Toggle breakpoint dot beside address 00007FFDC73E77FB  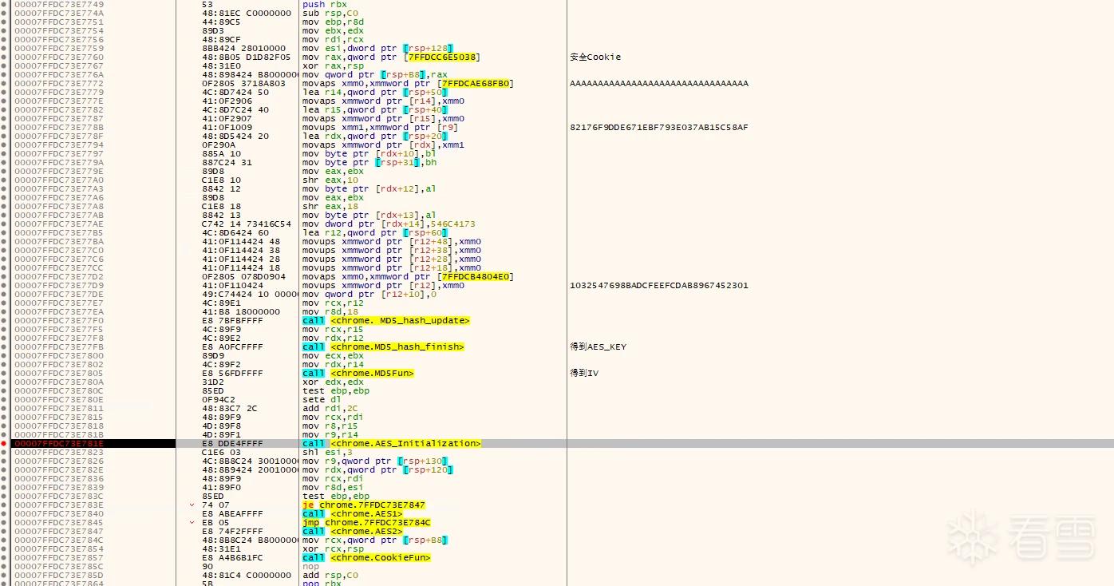4,346
